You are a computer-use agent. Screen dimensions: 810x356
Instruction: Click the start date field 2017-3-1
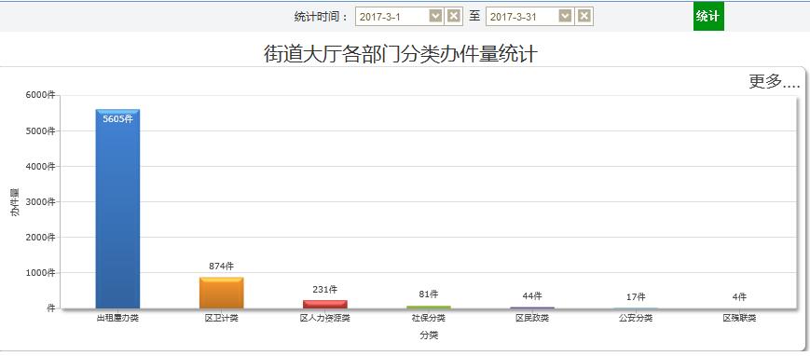pyautogui.click(x=392, y=17)
